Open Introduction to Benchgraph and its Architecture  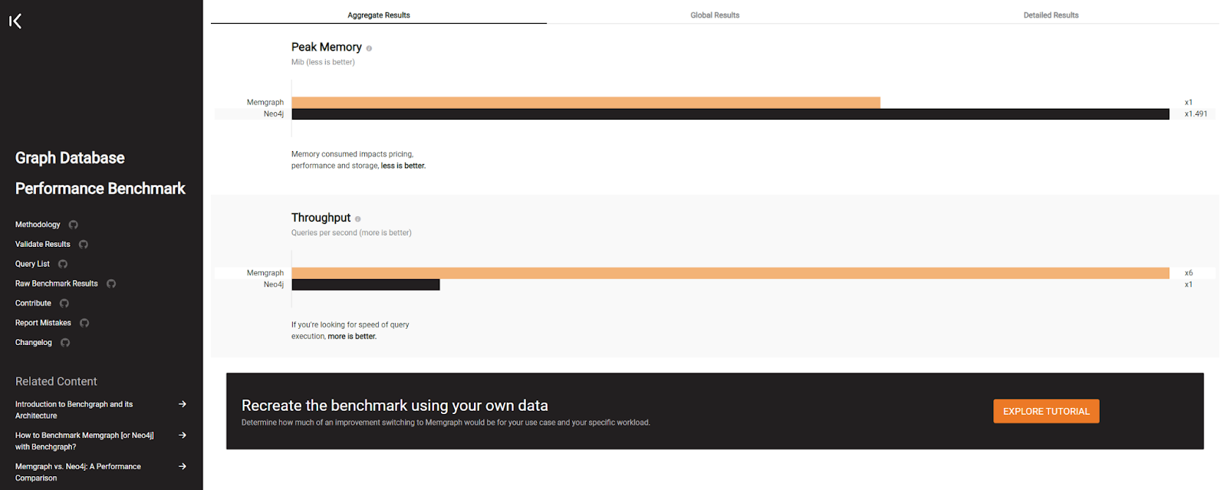click(x=74, y=409)
